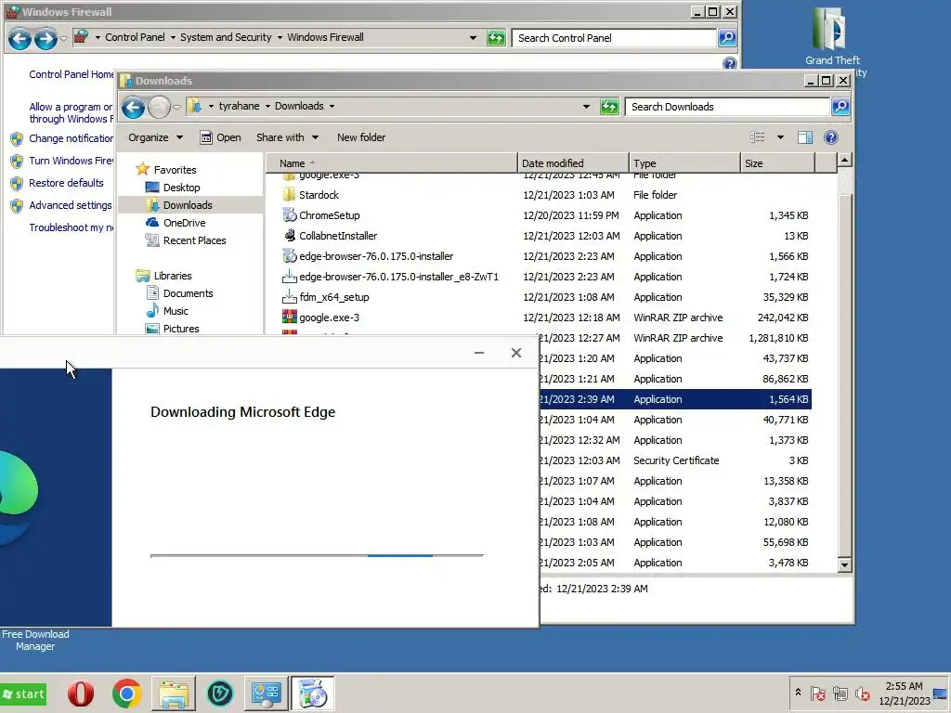The image size is (951, 713).
Task: Expand arrow after Downloads breadcrumb
Action: (332, 106)
